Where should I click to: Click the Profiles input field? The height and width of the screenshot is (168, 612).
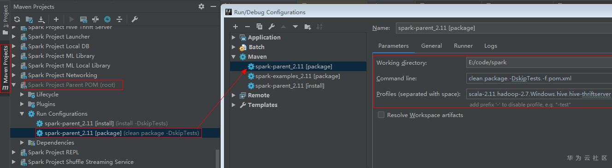point(539,94)
